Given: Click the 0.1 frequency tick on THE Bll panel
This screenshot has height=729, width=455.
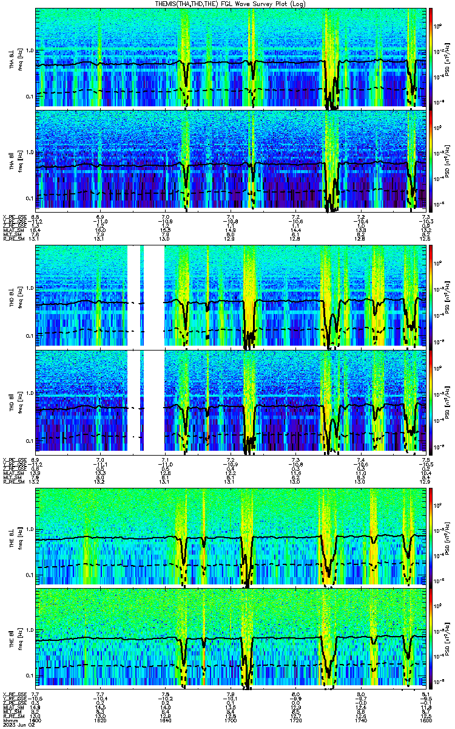Looking at the screenshot, I should click(x=29, y=676).
